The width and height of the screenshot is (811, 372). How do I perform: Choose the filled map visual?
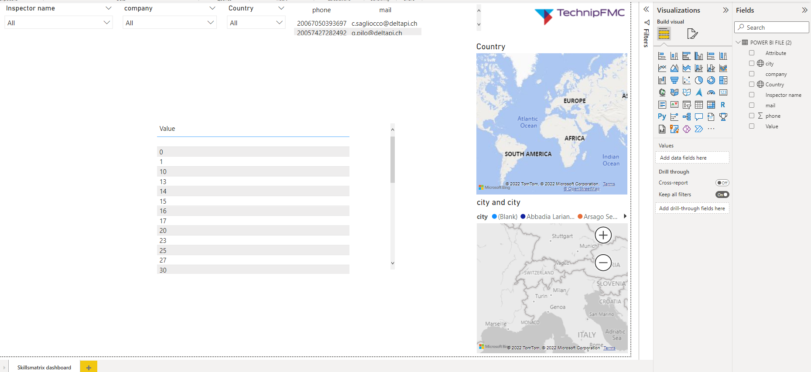pyautogui.click(x=674, y=92)
